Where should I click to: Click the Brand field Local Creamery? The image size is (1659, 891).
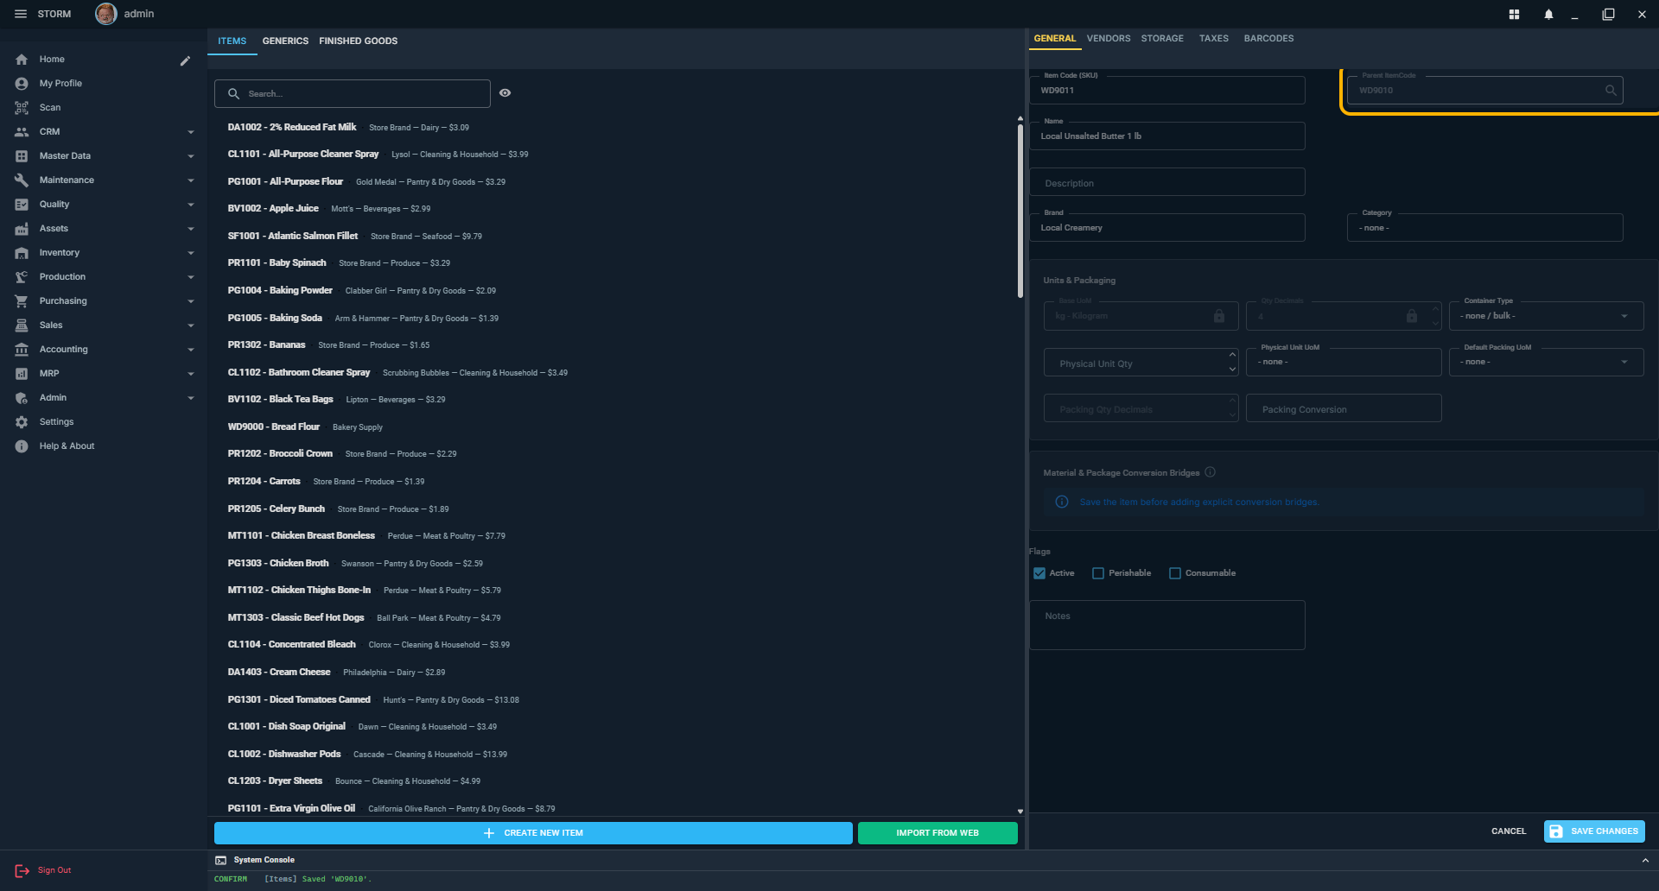1167,228
